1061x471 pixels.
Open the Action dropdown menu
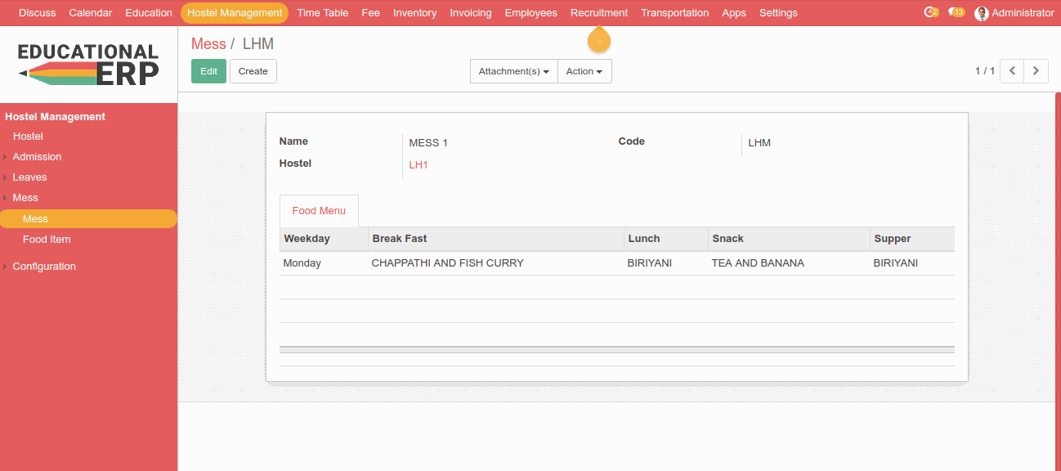click(x=584, y=71)
